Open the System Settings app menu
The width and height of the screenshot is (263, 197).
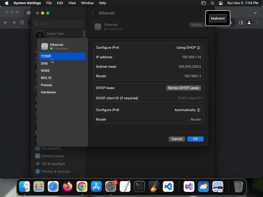pos(27,3)
